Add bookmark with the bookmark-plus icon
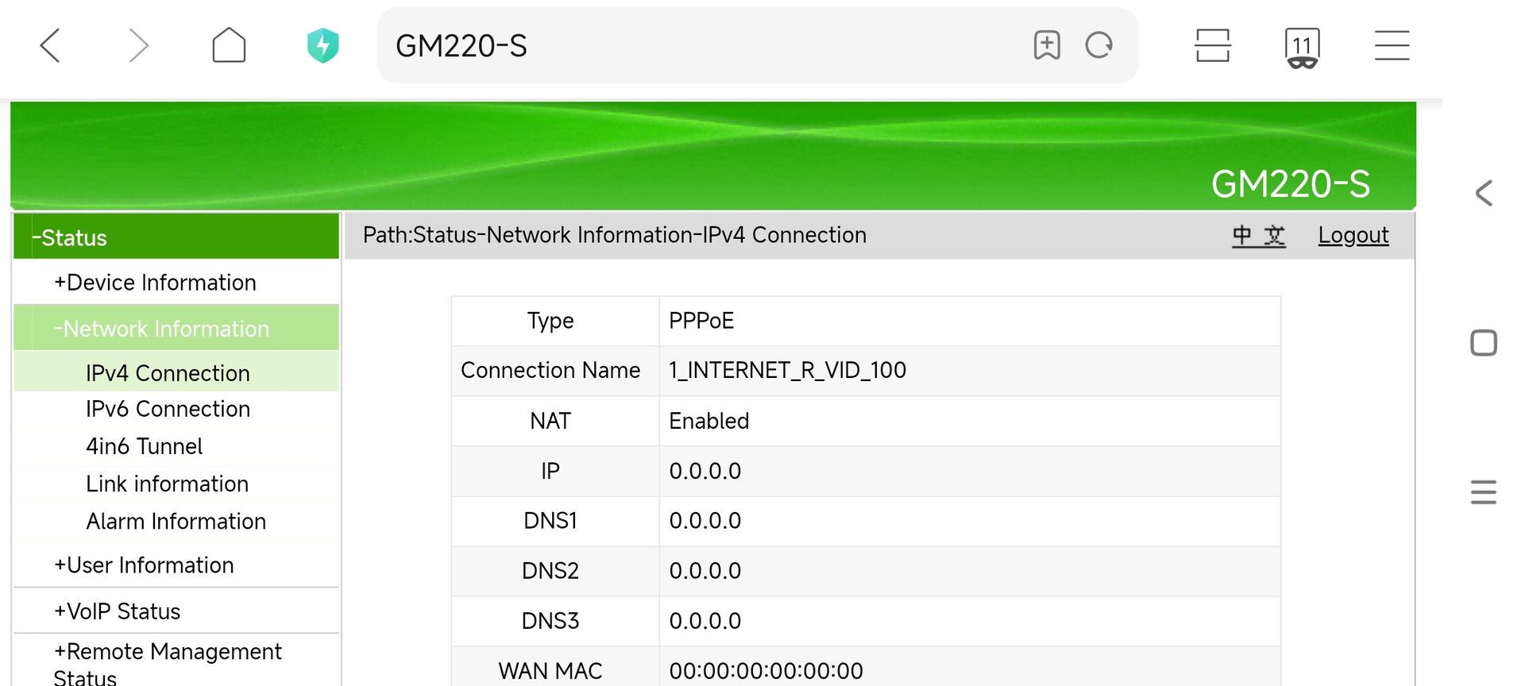This screenshot has height=686, width=1525. 1047,45
